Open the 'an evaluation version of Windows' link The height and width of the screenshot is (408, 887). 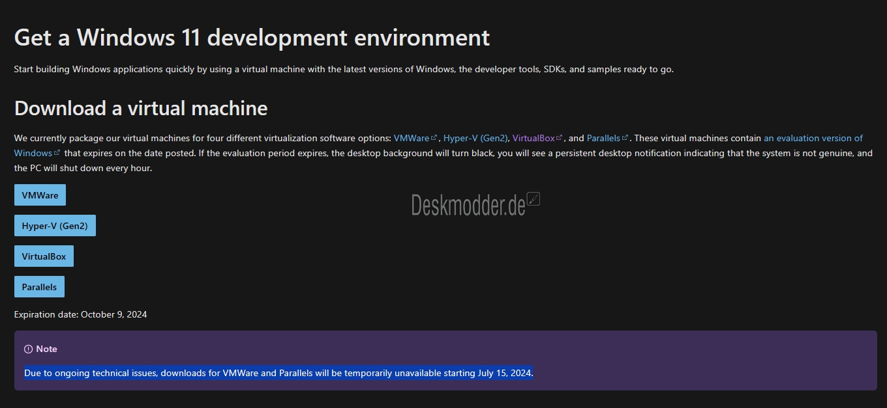813,138
